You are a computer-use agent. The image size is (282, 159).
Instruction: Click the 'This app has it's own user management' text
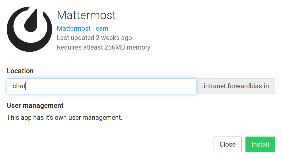pyautogui.click(x=64, y=117)
